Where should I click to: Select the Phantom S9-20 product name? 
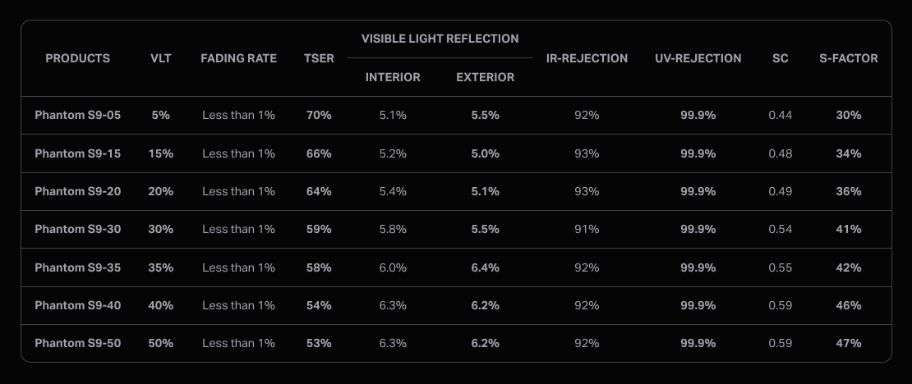(78, 191)
